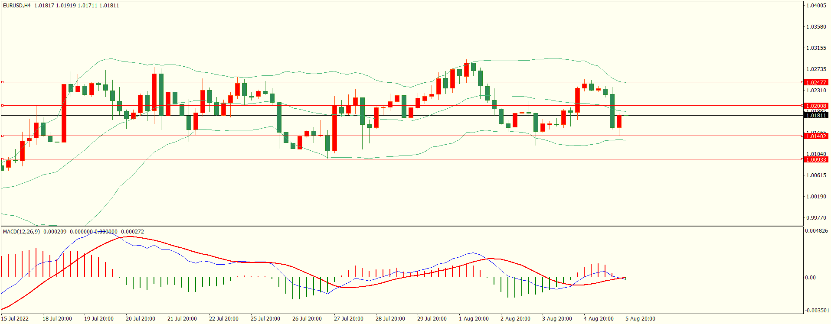
Task: Click the 1.00615 price axis label
Action: [816, 175]
